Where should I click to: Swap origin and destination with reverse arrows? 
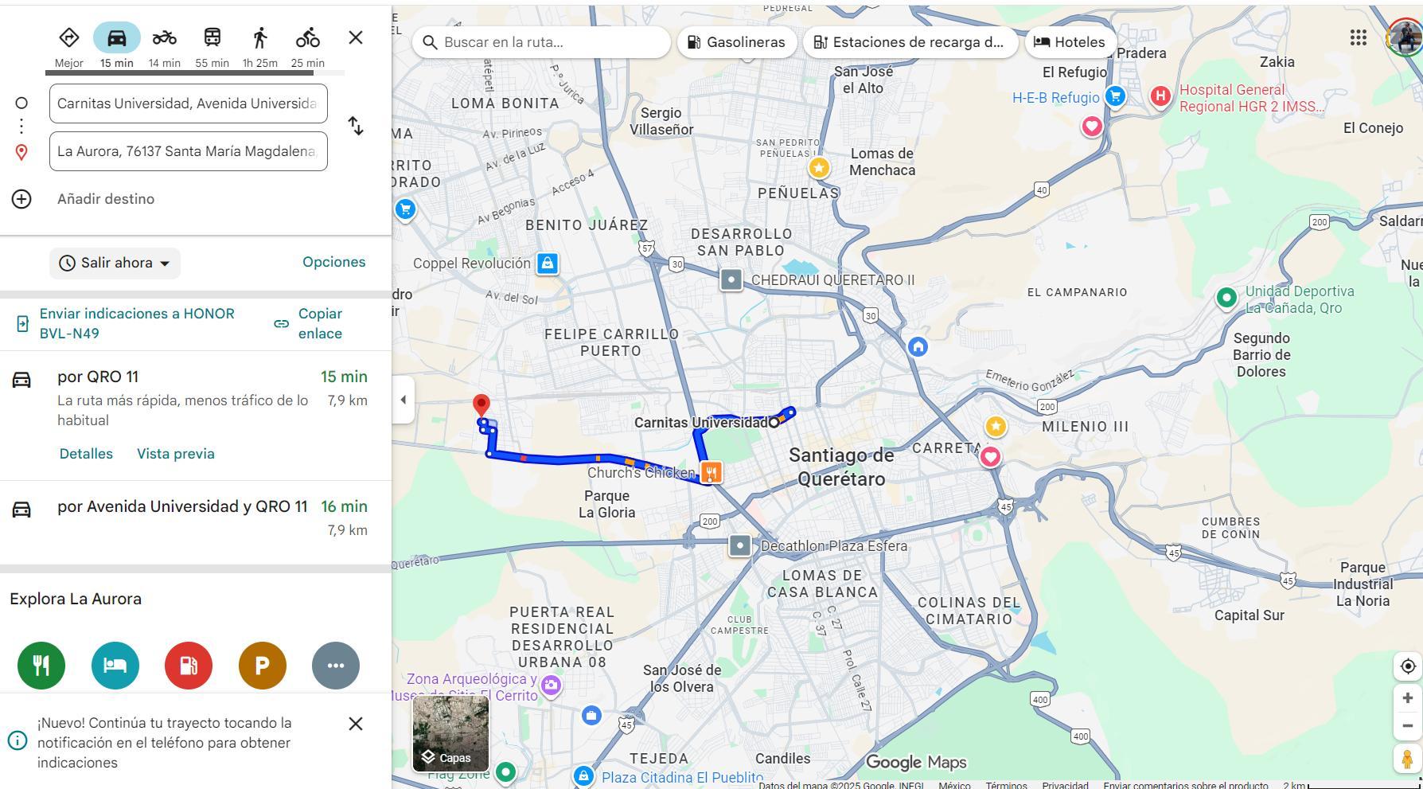tap(356, 126)
